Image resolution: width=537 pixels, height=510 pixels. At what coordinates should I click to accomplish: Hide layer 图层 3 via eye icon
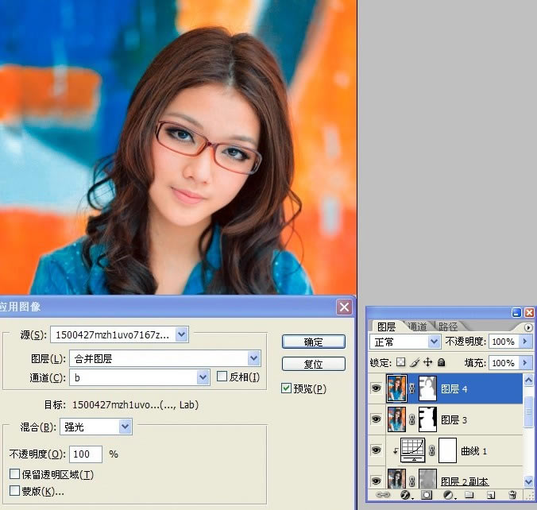coord(376,419)
